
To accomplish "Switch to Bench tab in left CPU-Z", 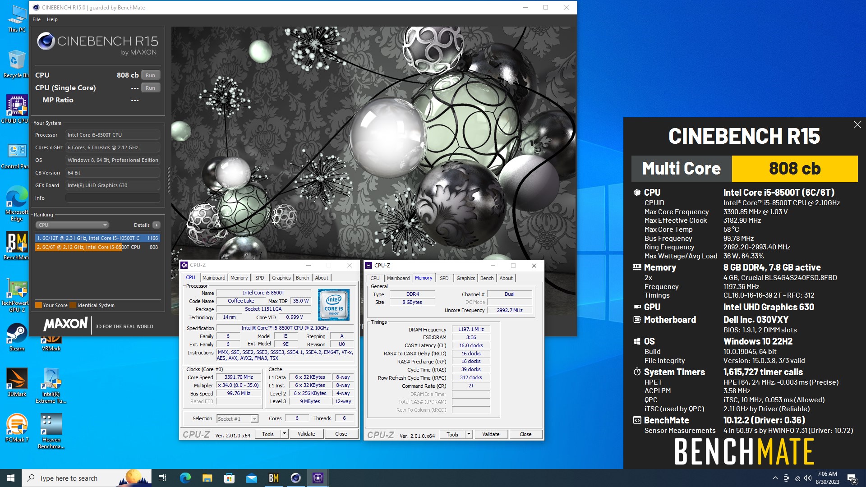I will pyautogui.click(x=302, y=278).
